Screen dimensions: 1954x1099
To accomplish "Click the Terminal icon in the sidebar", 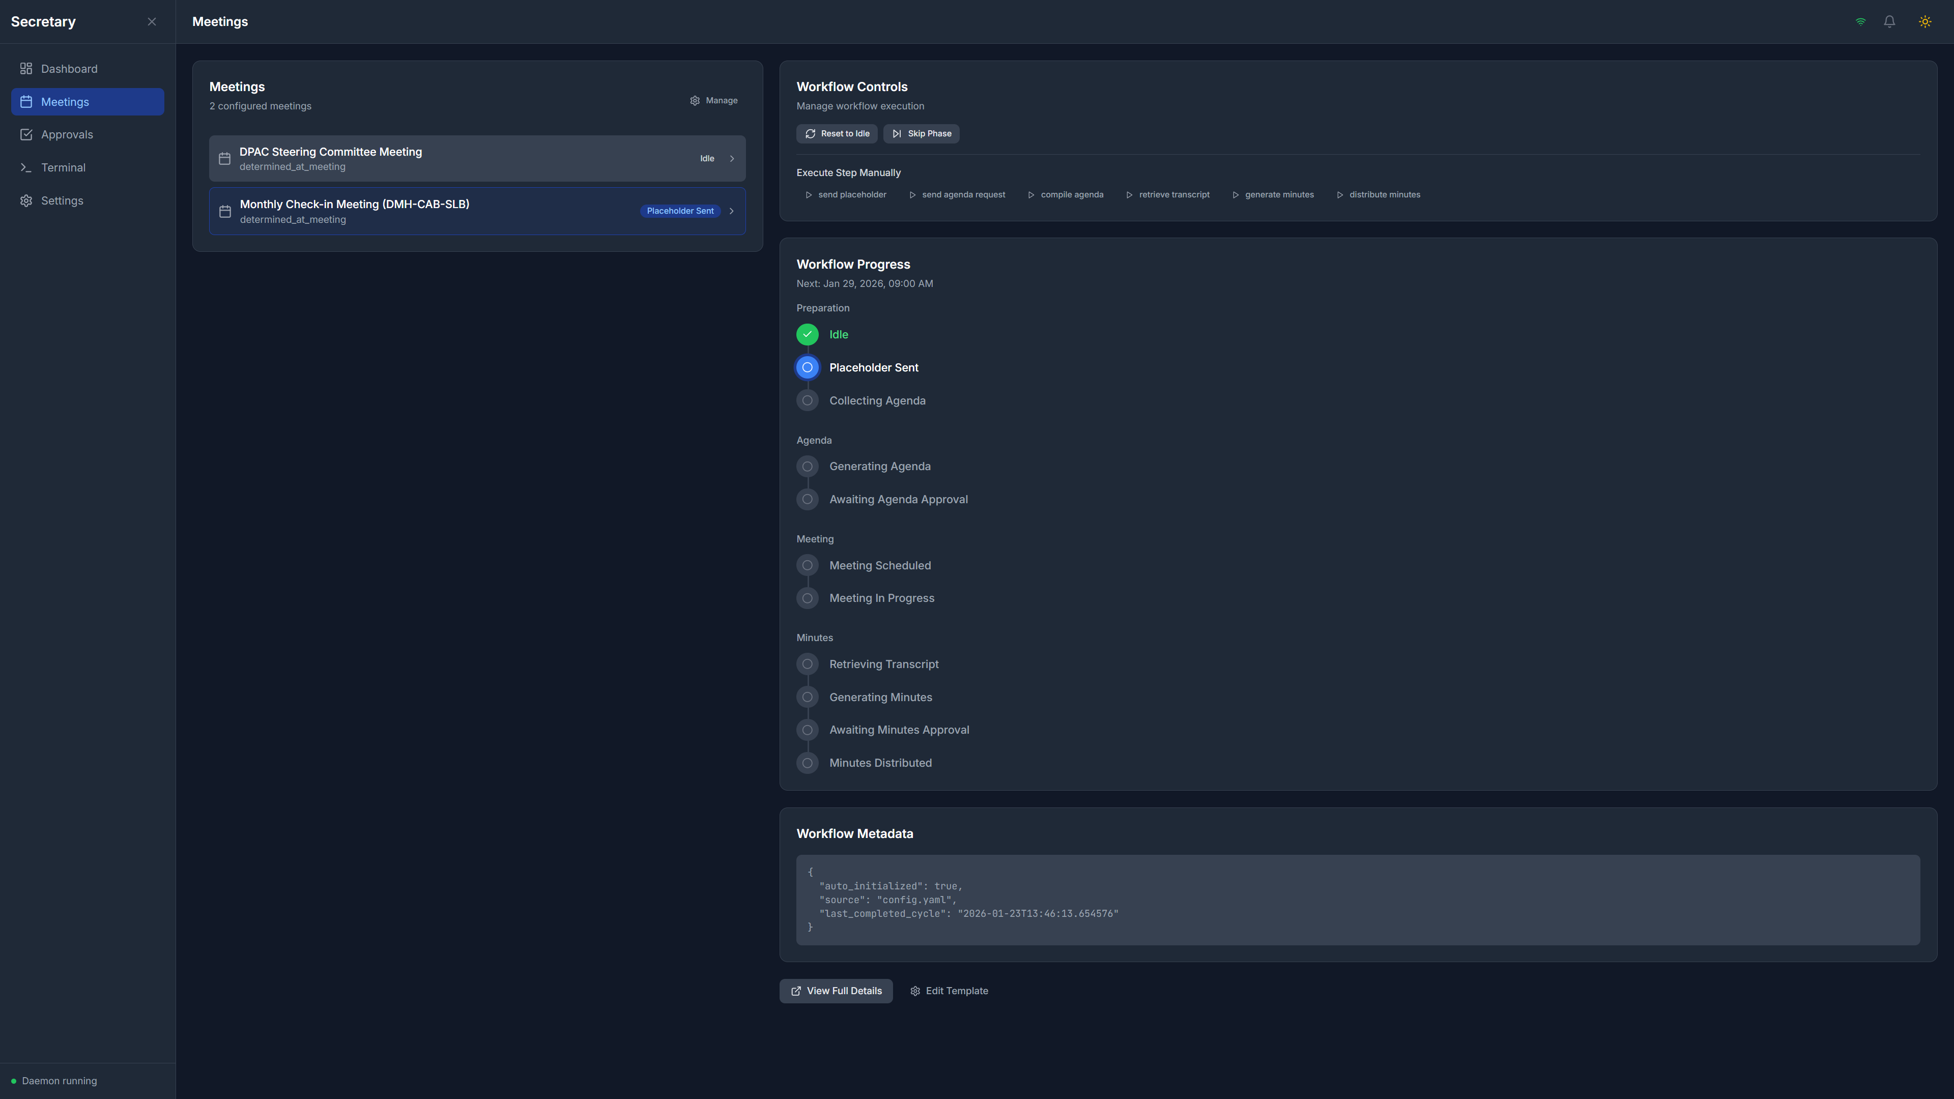I will [x=26, y=167].
